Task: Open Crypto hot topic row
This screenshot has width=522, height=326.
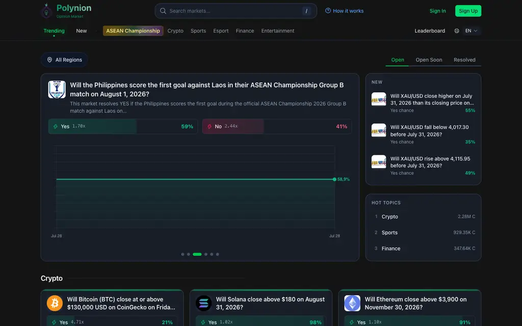Action: point(423,216)
